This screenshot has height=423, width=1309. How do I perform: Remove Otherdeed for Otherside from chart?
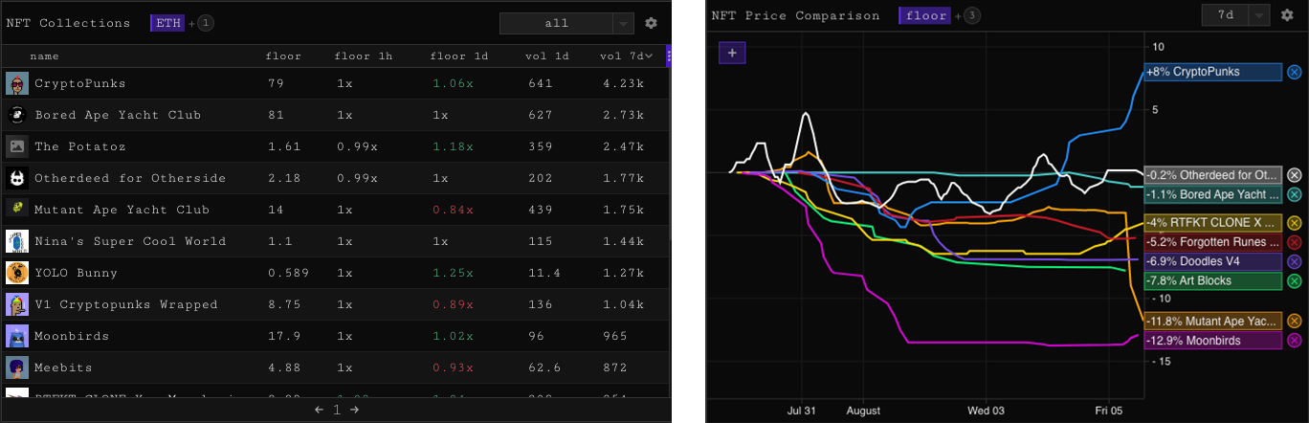(x=1294, y=175)
